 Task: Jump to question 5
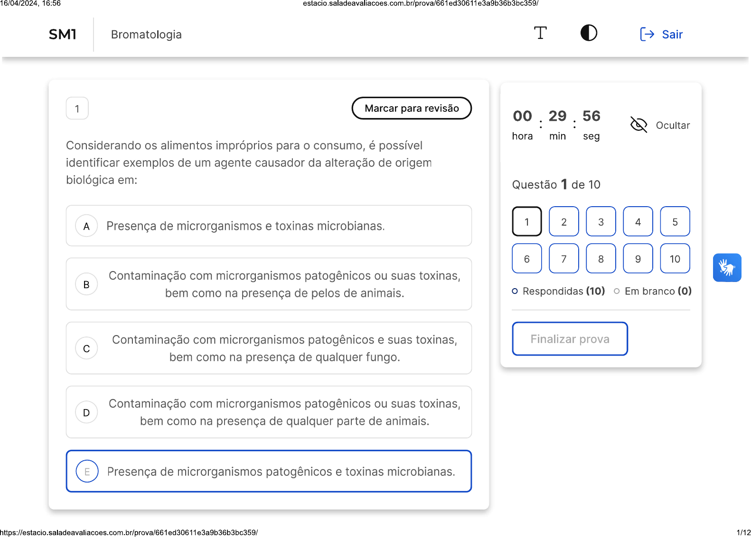[675, 222]
